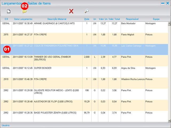The width and height of the screenshot is (171, 128).
Task: Minimize the Lançamentos window
Action: pos(162,3)
